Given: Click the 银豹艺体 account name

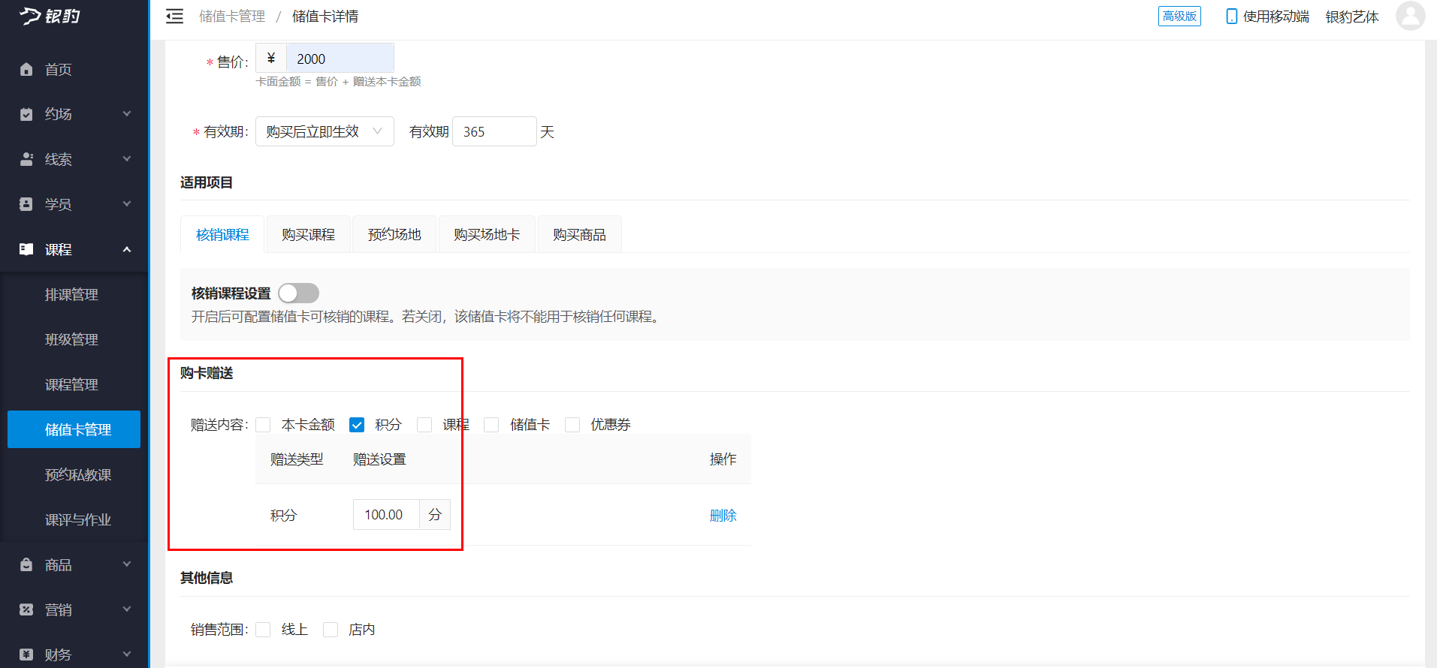Looking at the screenshot, I should point(1352,17).
